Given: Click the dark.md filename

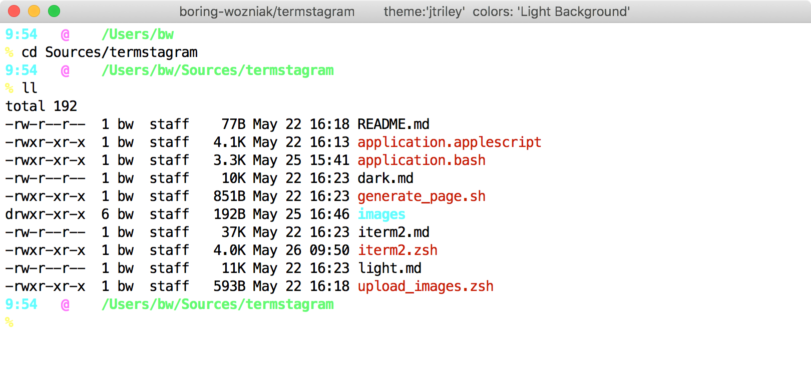Looking at the screenshot, I should [385, 178].
